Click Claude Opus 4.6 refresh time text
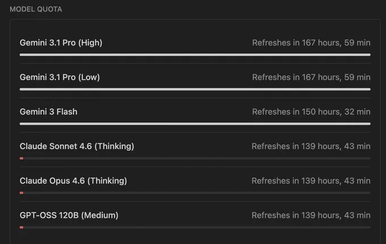This screenshot has height=244, width=386. pos(311,181)
